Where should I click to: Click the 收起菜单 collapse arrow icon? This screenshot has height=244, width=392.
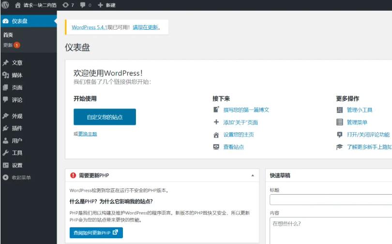(x=5, y=177)
